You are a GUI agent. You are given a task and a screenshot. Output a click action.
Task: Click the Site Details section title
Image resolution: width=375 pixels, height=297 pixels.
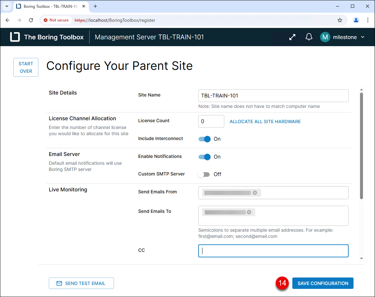tap(62, 93)
